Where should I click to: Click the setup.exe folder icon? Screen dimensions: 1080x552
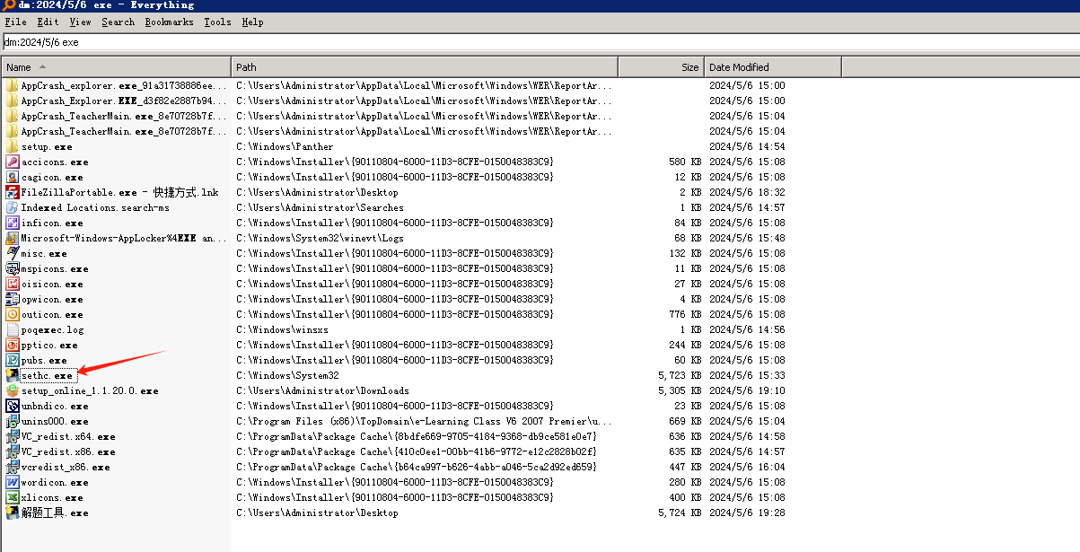pyautogui.click(x=13, y=146)
